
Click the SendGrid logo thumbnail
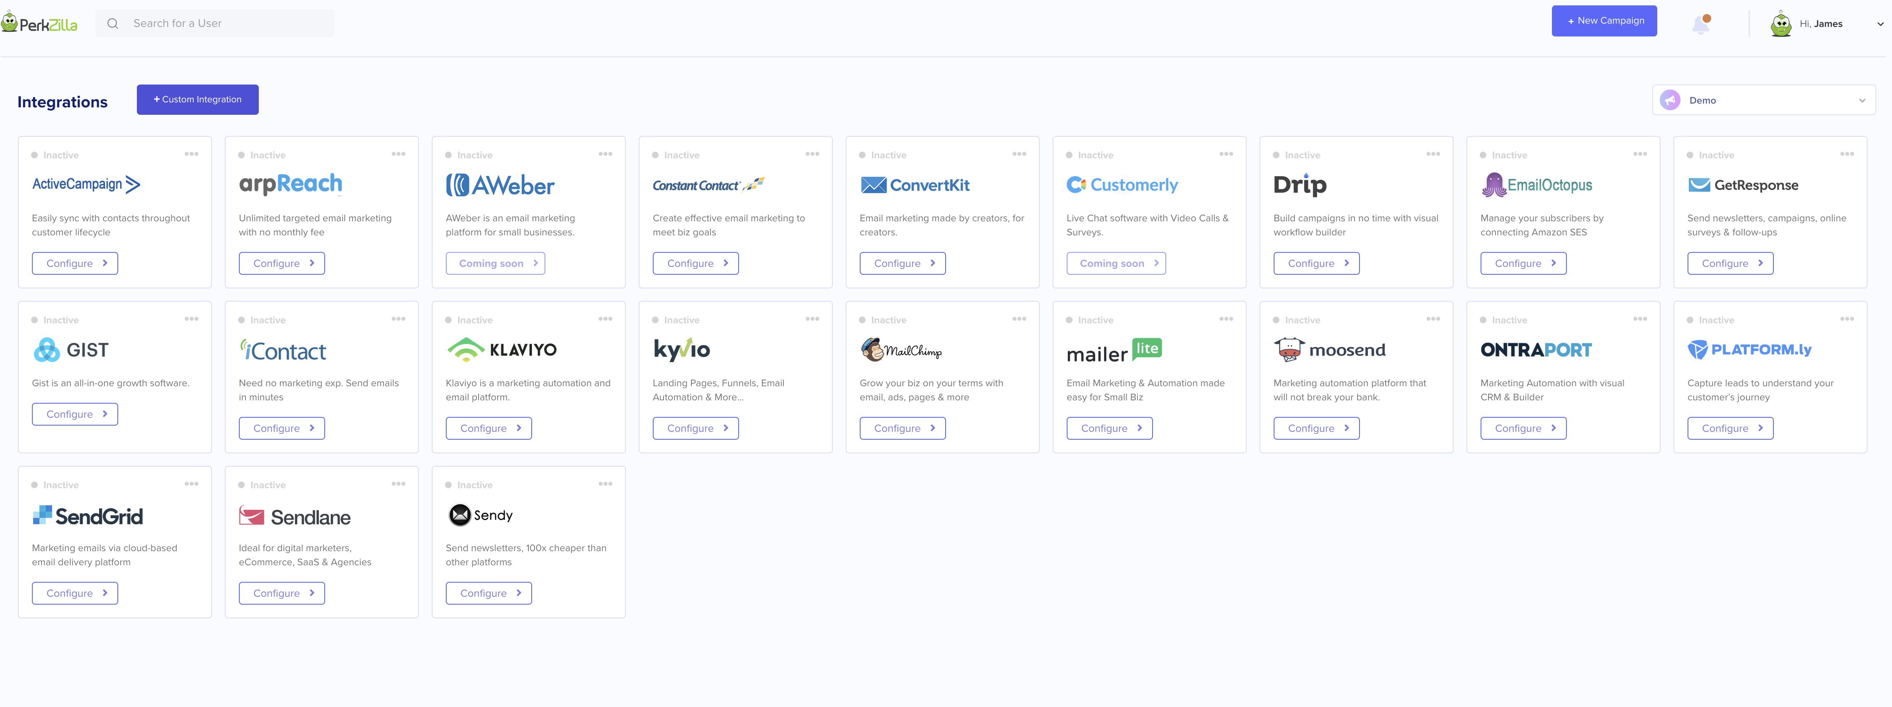pos(88,516)
